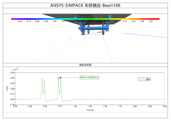
Task: Click the first green peak near 0.45 s
Action: (x=42, y=78)
